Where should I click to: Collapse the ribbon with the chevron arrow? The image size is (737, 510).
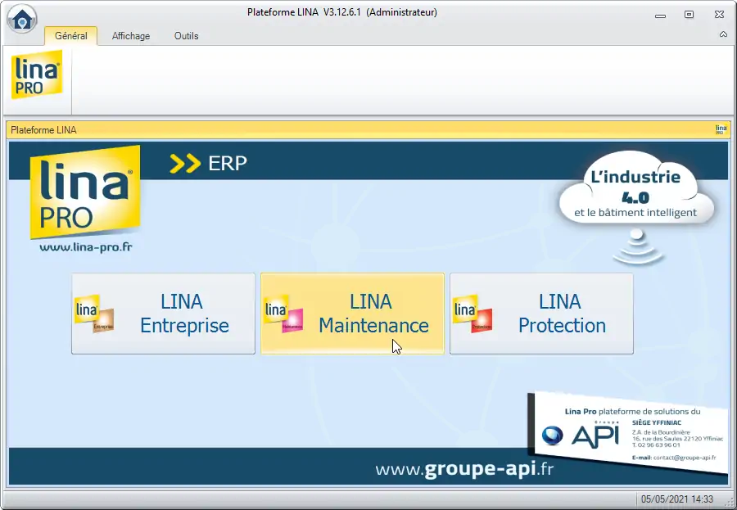click(x=723, y=34)
